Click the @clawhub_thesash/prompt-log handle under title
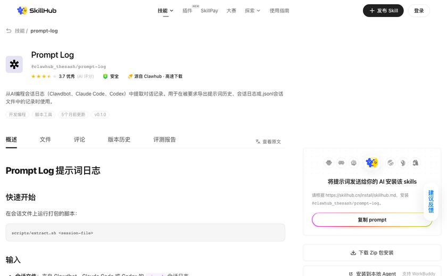The height and width of the screenshot is (276, 447). tap(69, 66)
